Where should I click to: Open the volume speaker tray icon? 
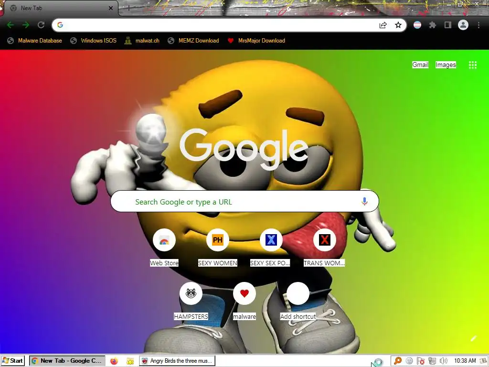pos(444,361)
